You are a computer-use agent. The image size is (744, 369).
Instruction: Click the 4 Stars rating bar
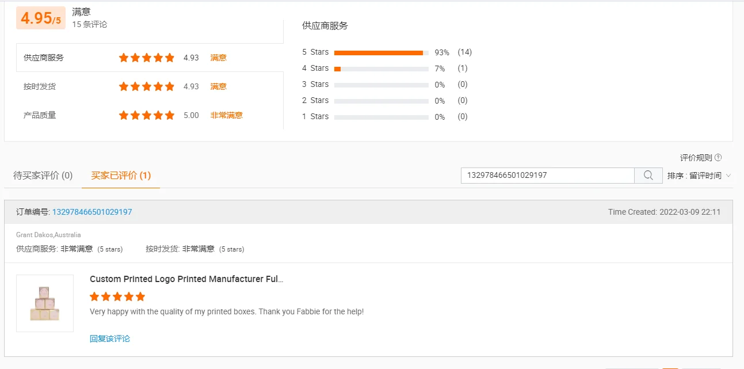pos(381,69)
